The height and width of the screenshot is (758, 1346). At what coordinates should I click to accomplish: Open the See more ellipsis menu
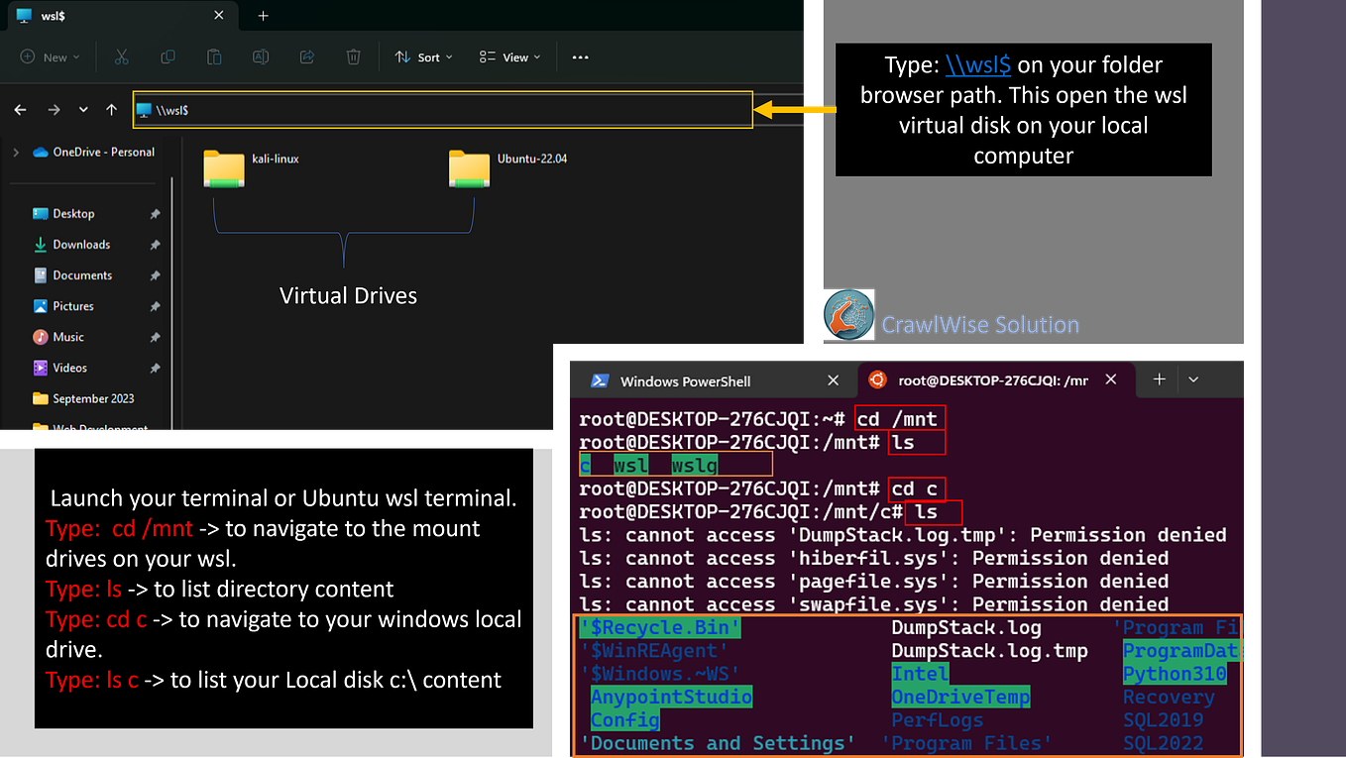coord(580,57)
